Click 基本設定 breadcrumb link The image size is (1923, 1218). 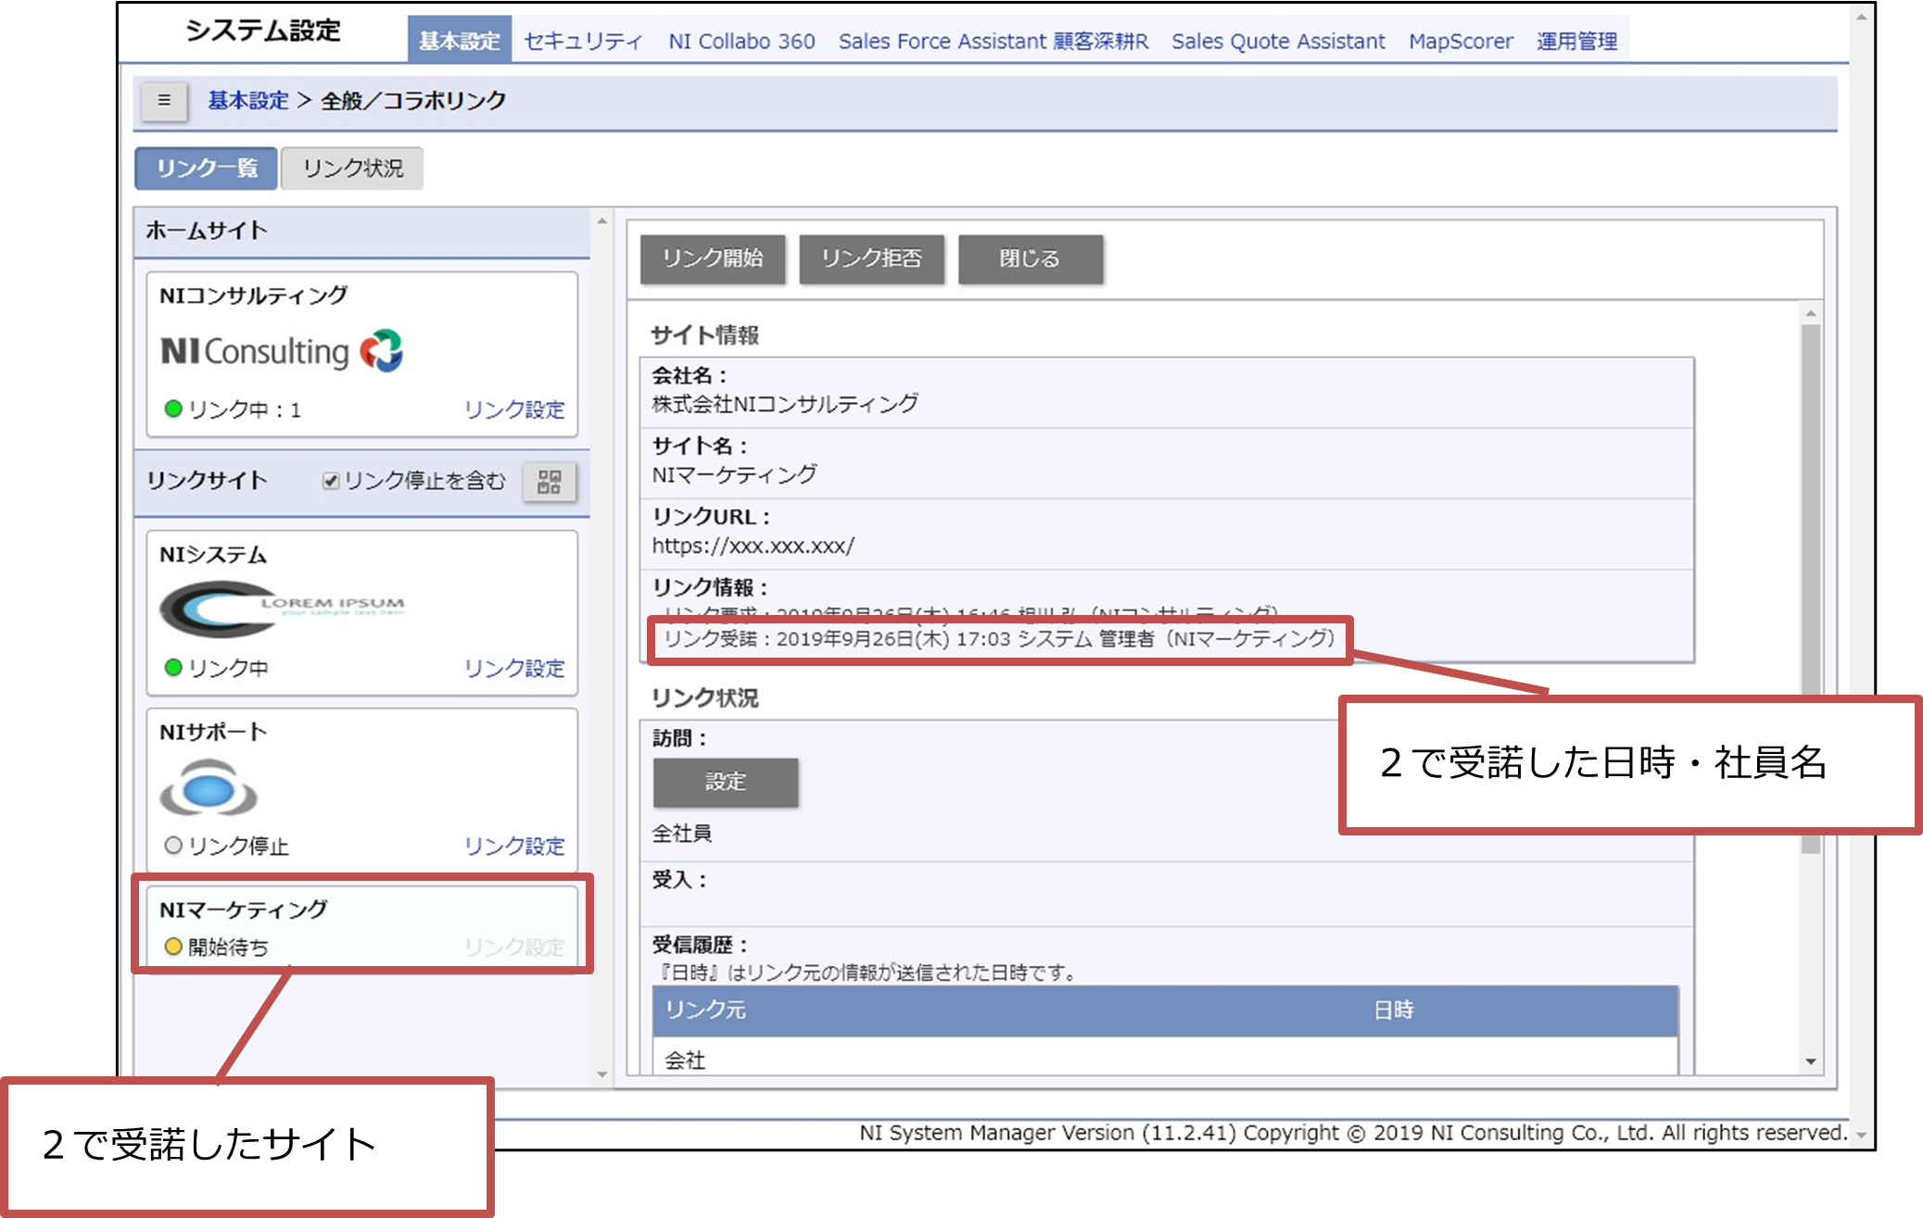pos(247,100)
